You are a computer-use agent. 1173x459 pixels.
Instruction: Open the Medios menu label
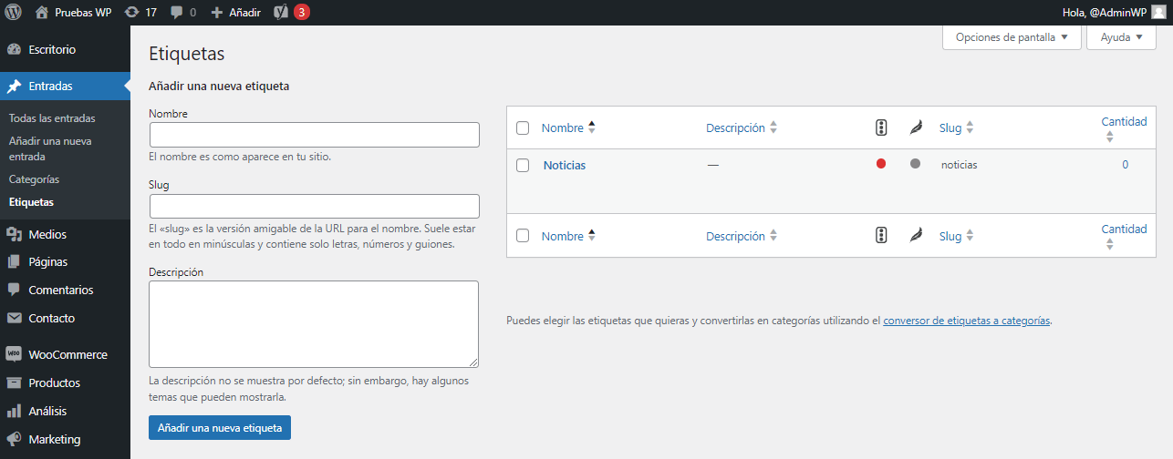point(47,234)
